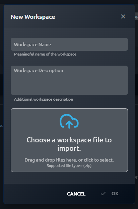Screen dimensions: 138x209
Task: Click 'Supported file types: (.zip)' text
Action: pos(69,166)
